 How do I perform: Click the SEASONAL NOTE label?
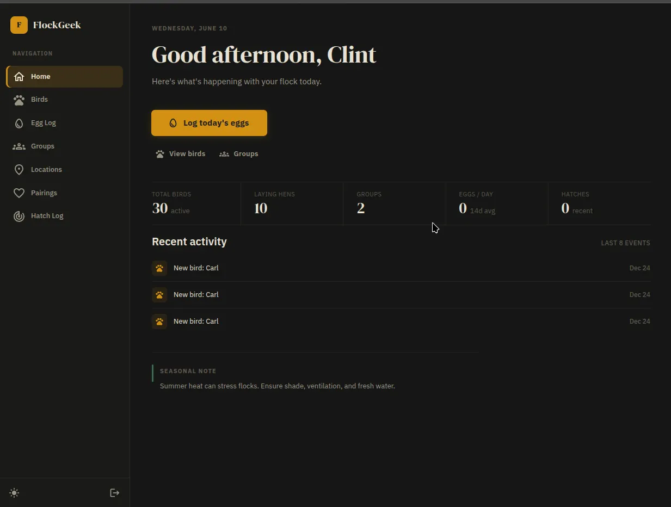188,371
